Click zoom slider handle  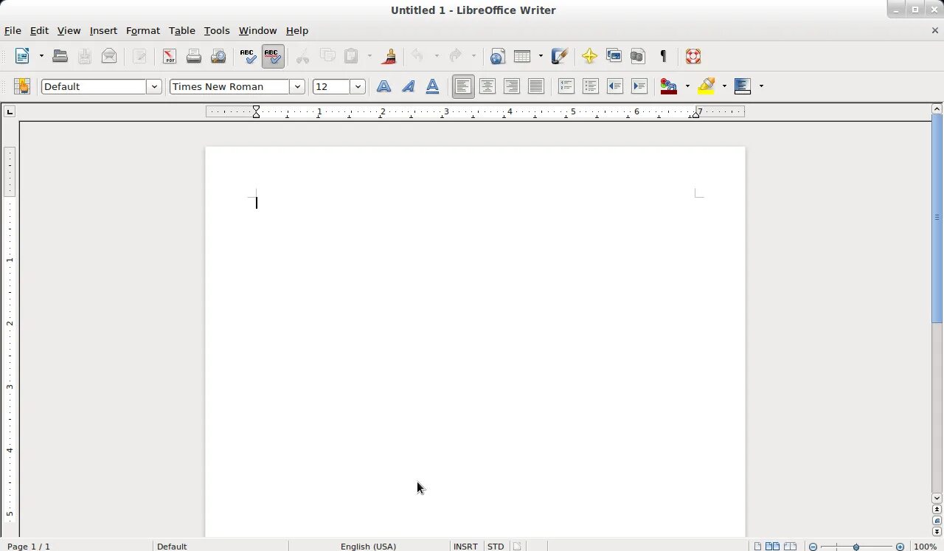point(856,547)
